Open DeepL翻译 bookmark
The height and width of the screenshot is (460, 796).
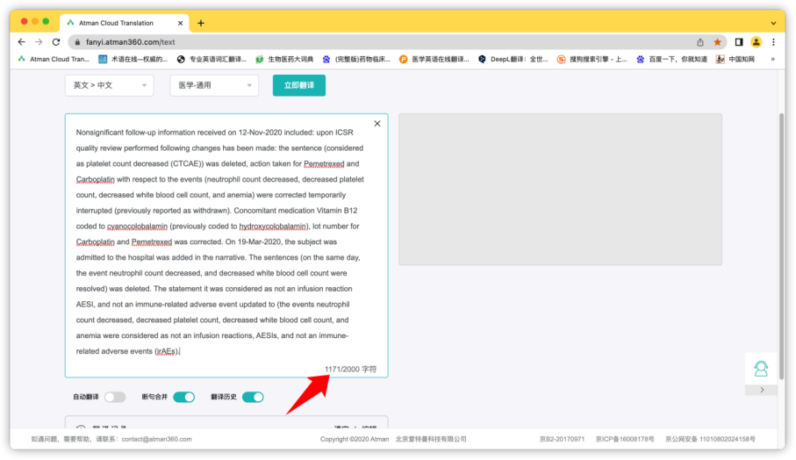(x=513, y=60)
